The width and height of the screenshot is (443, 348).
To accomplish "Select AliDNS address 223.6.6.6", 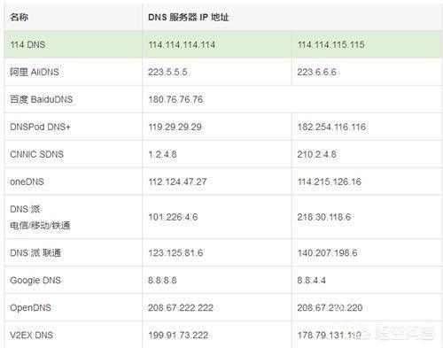I will click(x=316, y=72).
